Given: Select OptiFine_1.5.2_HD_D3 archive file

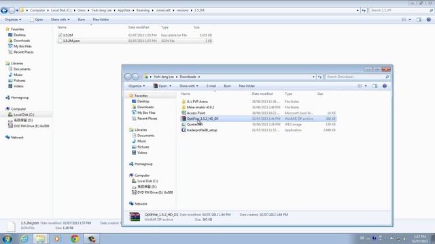Looking at the screenshot, I should (x=258, y=119).
